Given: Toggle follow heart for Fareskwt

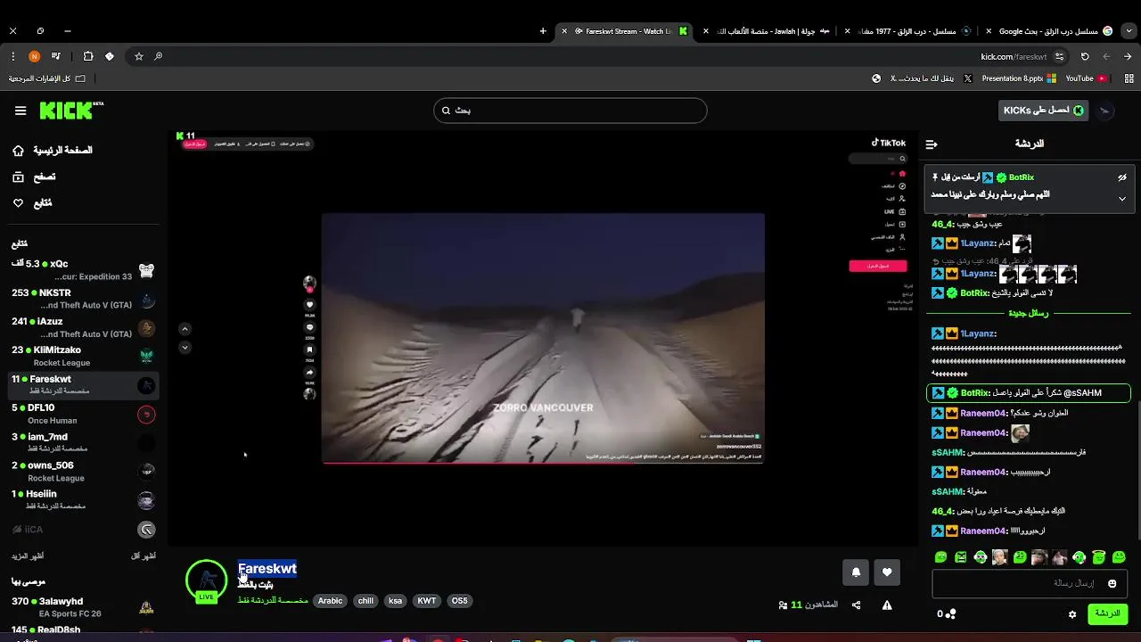Looking at the screenshot, I should pos(887,572).
